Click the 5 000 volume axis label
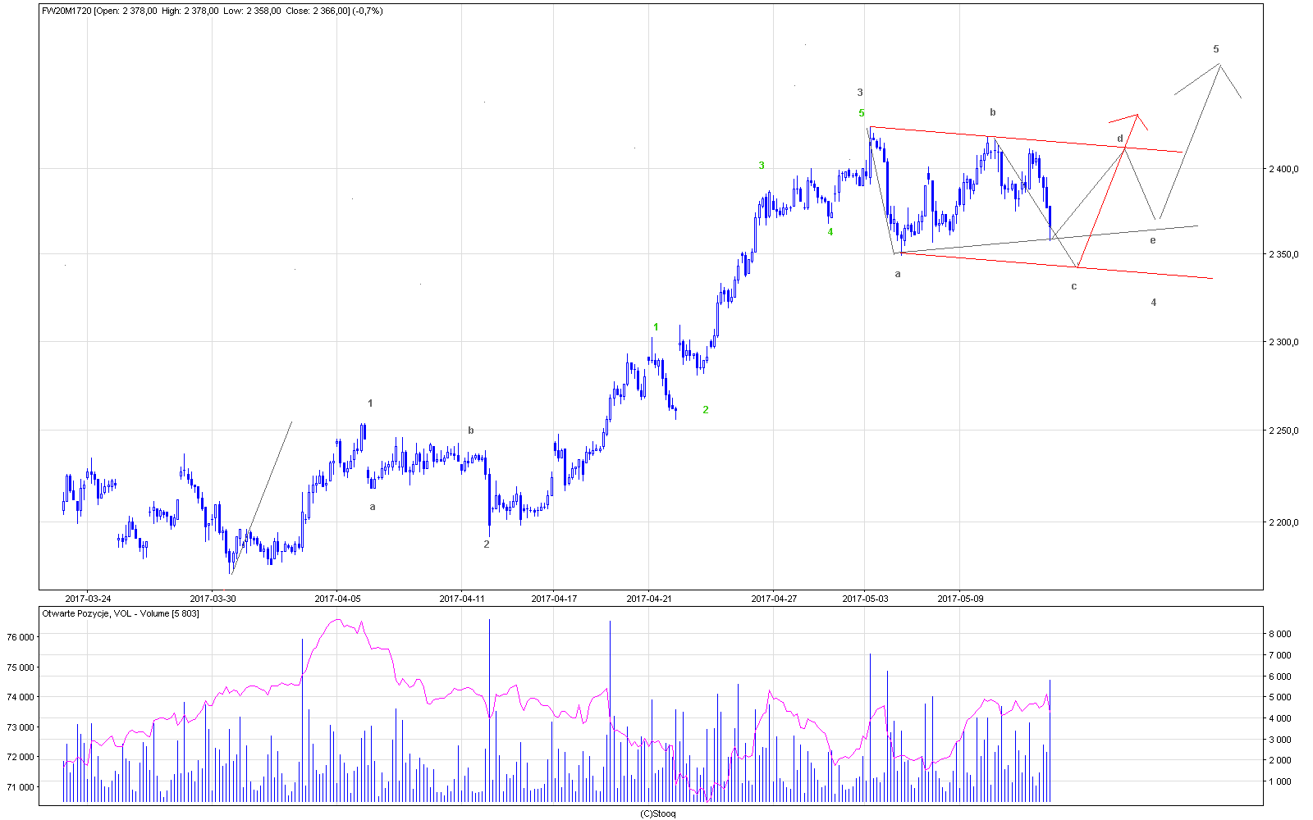This screenshot has height=820, width=1313. click(1281, 697)
